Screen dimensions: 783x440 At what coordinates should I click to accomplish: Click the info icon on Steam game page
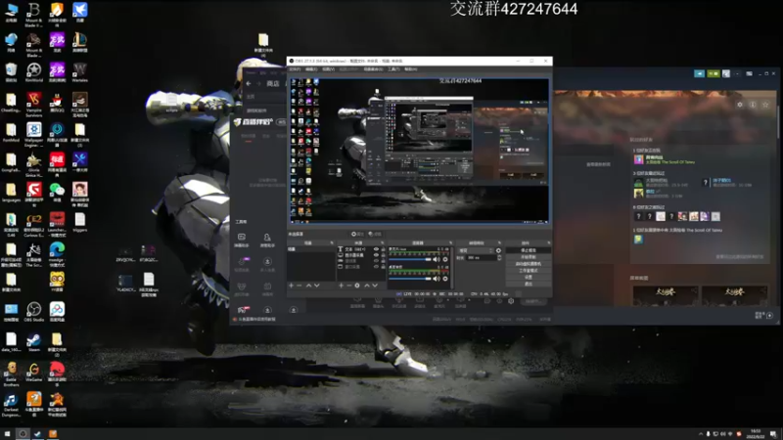coord(753,105)
